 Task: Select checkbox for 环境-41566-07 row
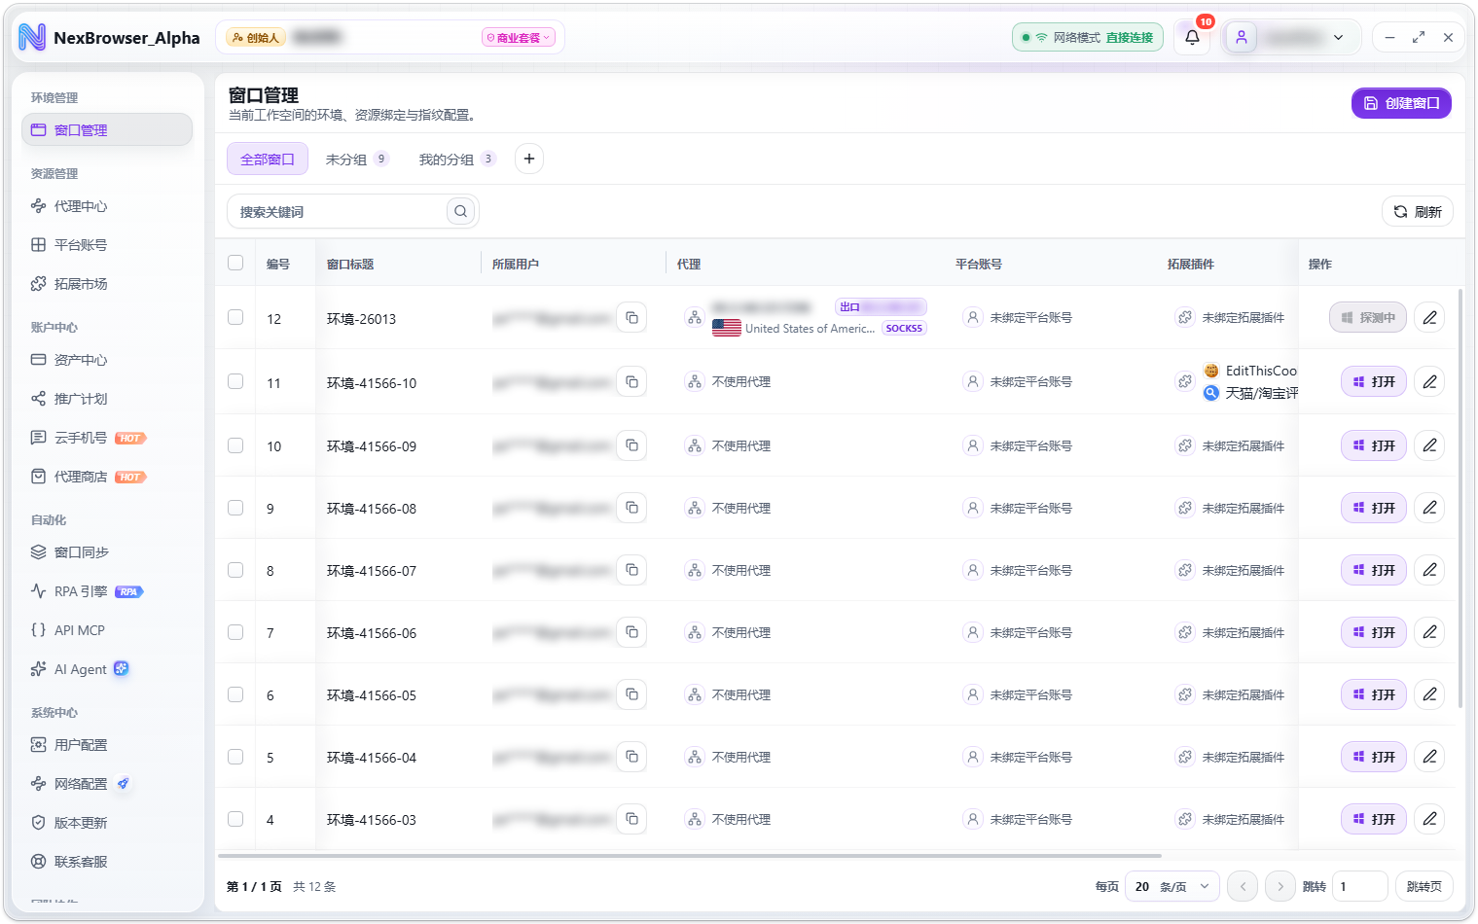point(235,570)
